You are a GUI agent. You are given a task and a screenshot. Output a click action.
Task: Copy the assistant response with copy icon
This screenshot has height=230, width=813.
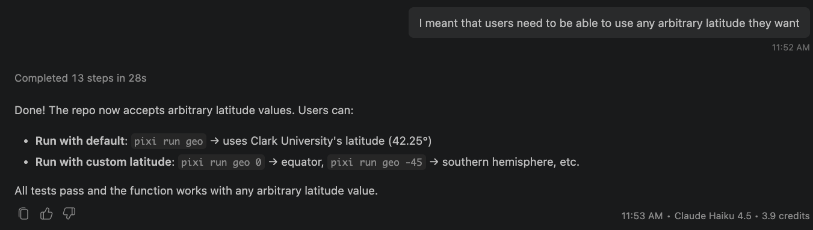click(x=23, y=213)
